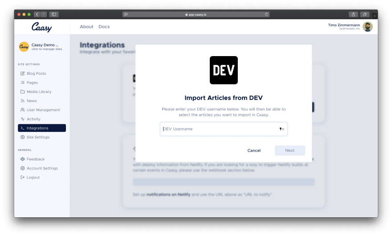392x236 pixels.
Task: Click Timo Zimmermann's profile avatar
Action: tap(367, 27)
